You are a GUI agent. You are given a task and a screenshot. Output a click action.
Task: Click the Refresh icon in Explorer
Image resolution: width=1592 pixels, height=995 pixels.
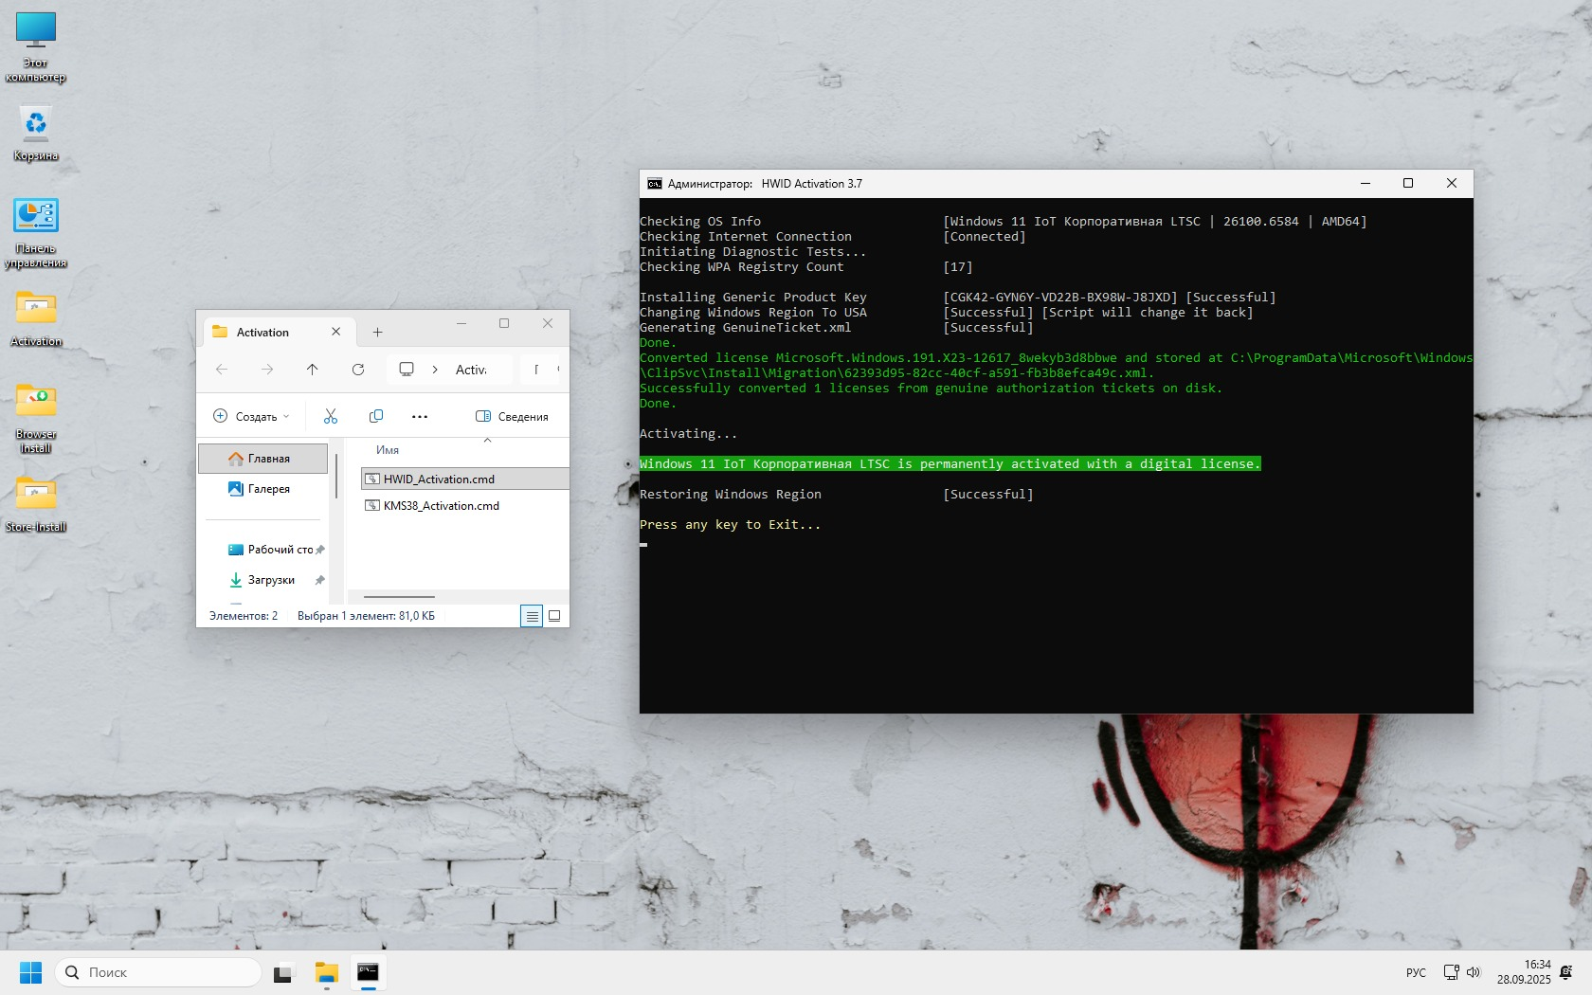pos(358,370)
